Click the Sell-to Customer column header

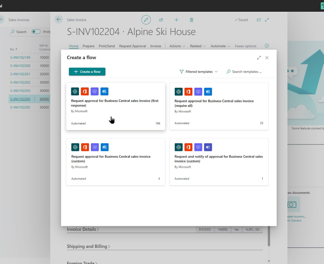tap(45, 47)
